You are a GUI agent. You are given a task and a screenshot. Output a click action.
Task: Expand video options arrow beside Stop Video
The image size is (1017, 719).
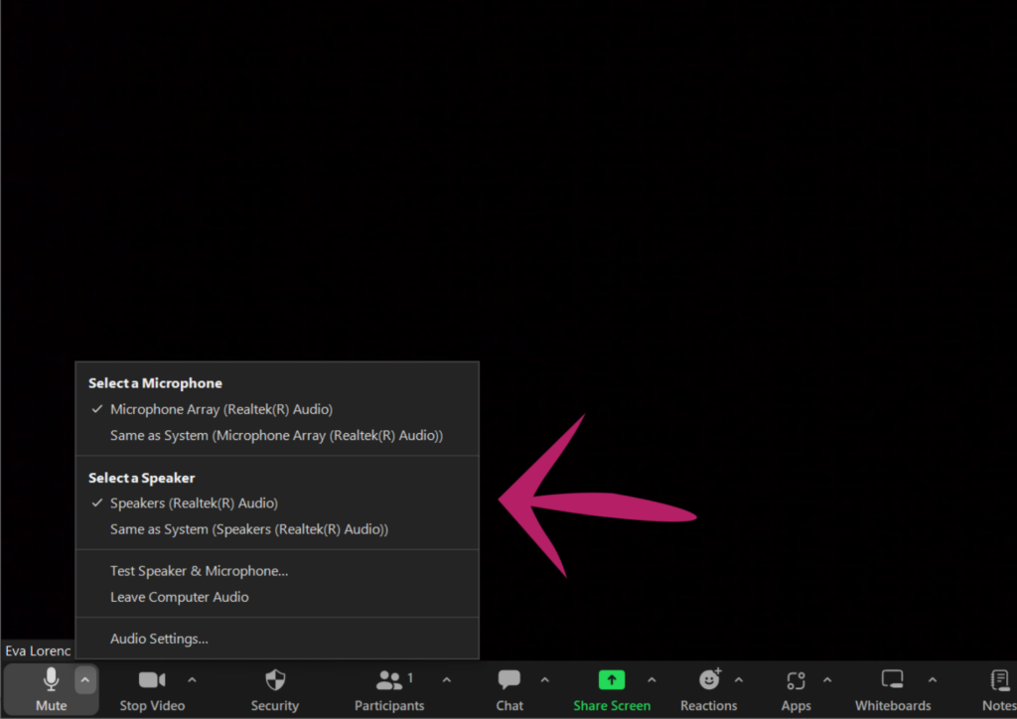click(x=192, y=680)
